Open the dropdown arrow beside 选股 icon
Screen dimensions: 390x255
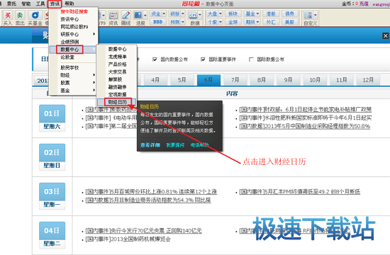click(x=145, y=16)
